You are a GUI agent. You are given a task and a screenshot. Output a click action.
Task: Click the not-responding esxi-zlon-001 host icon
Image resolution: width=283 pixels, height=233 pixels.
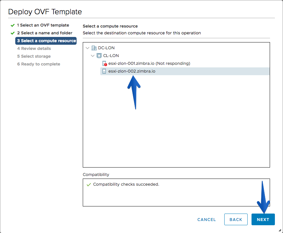(x=105, y=64)
